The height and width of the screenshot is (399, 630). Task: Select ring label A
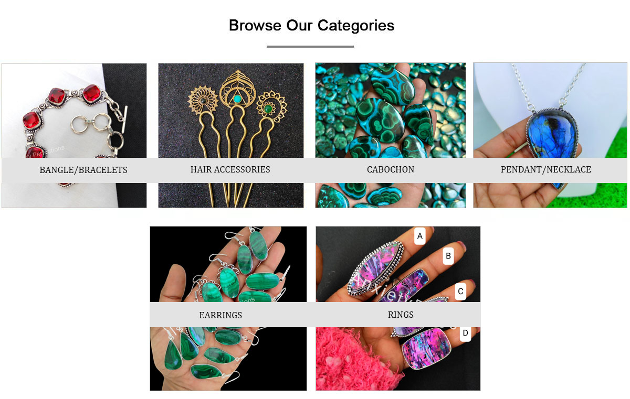(x=419, y=236)
